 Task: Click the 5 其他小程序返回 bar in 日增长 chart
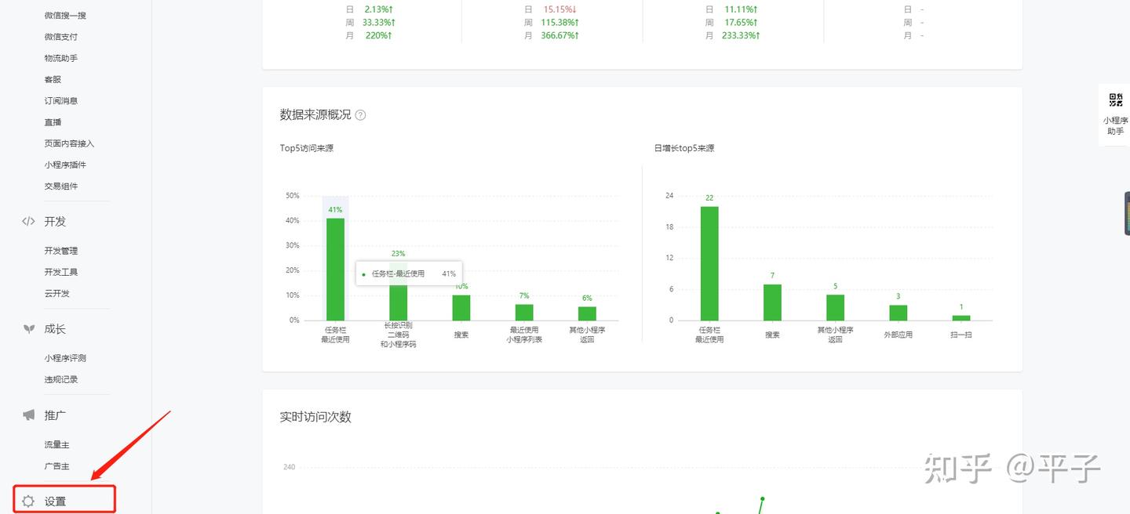pos(835,307)
